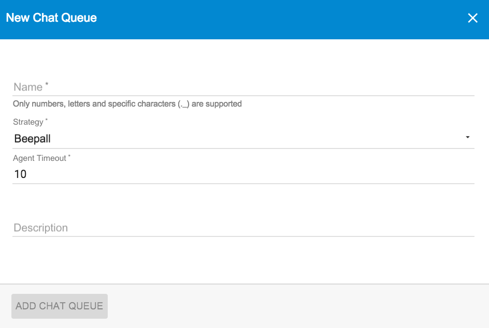489x328 pixels.
Task: Click the Description placeholder text
Action: 40,228
